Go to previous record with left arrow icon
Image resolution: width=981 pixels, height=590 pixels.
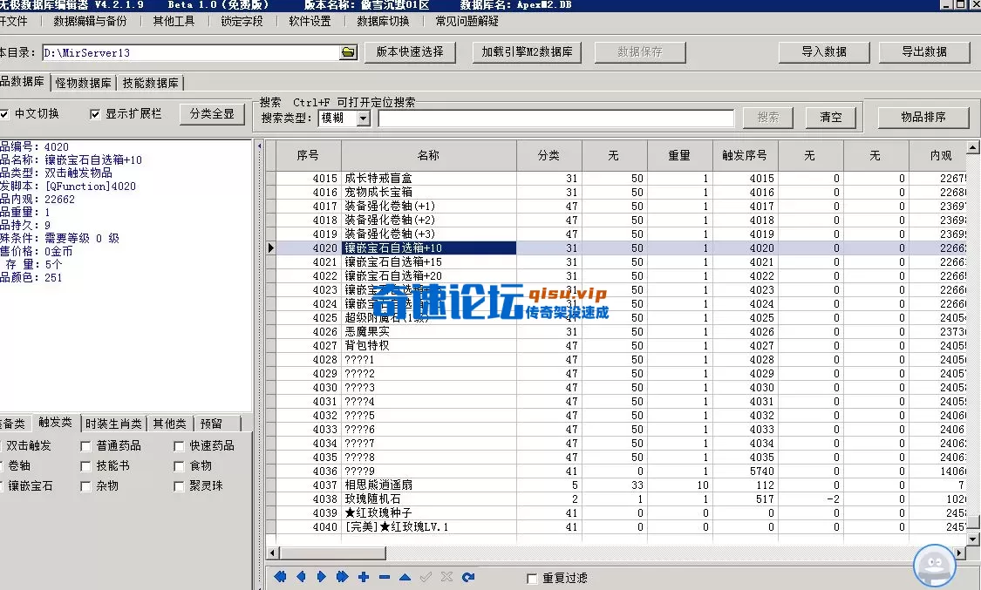[300, 576]
